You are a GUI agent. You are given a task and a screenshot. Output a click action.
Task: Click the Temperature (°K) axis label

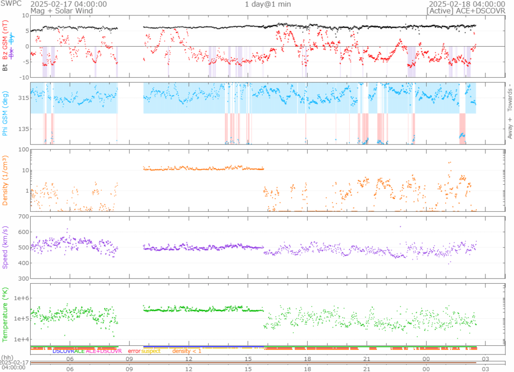point(6,315)
